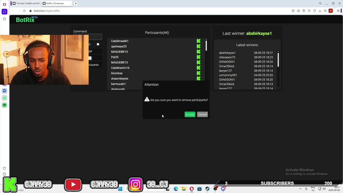Add page to bookmarks heart icon
This screenshot has width=343, height=193.
[x=315, y=11]
